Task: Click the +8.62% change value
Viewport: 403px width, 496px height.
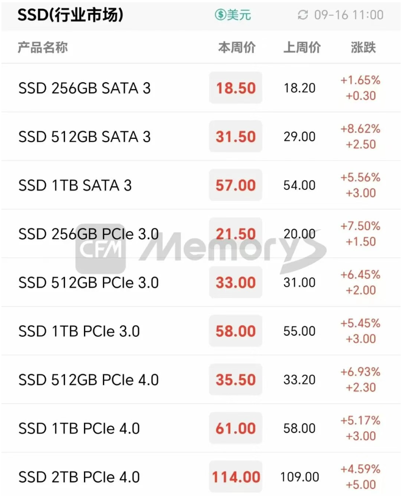Action: (x=361, y=129)
